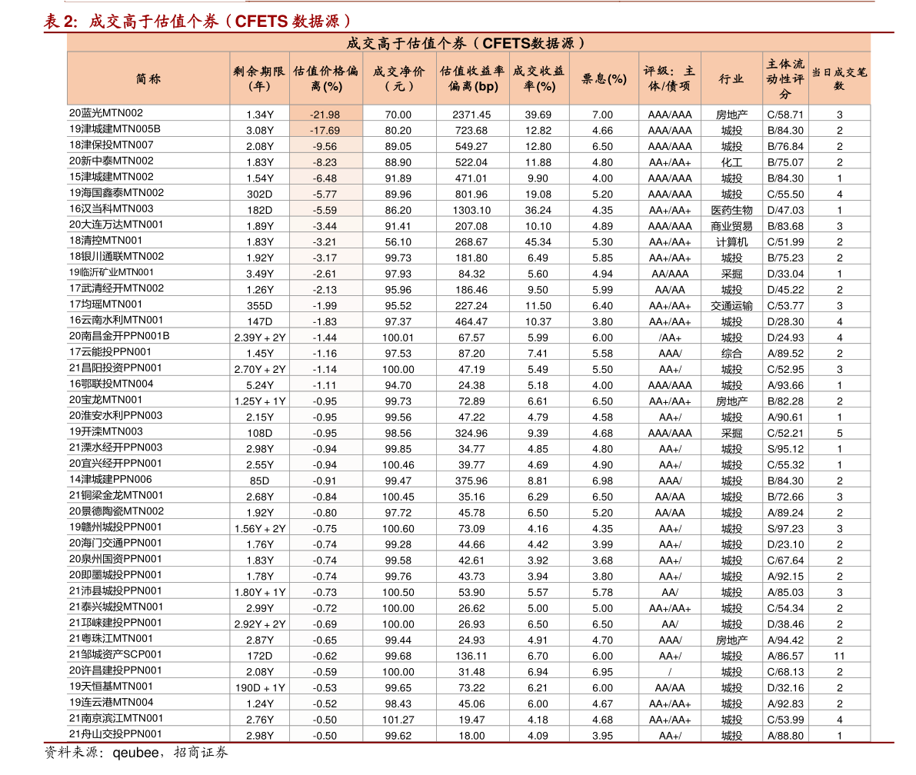
Task: Select the 票息(%) column header
Action: (604, 79)
